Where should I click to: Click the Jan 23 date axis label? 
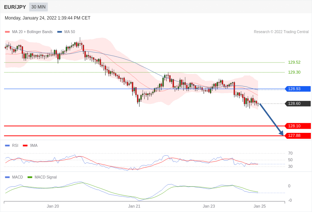209,206
